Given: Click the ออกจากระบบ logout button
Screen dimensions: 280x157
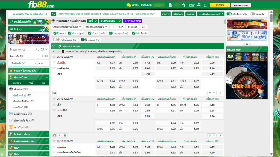Looking at the screenshot, I should coord(241,5).
